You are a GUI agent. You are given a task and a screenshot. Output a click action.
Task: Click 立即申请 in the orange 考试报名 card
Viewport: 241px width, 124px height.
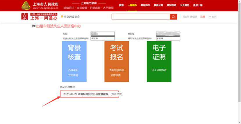115,75
